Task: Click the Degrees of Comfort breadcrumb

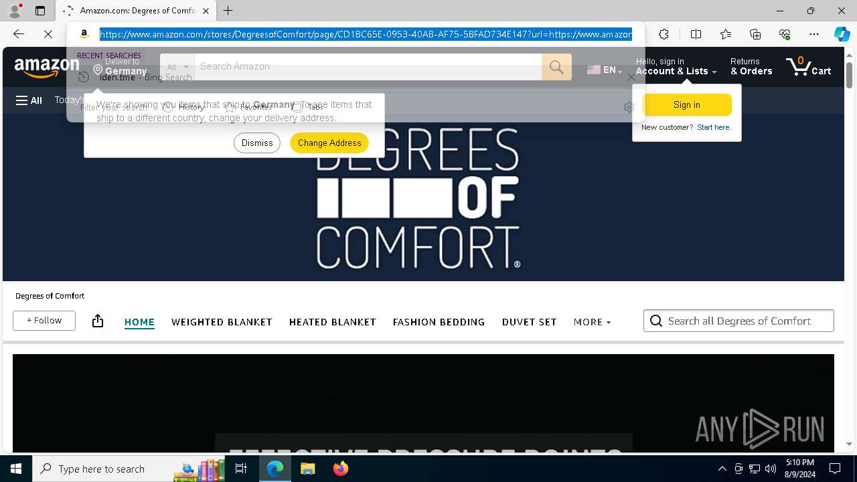Action: coord(50,296)
